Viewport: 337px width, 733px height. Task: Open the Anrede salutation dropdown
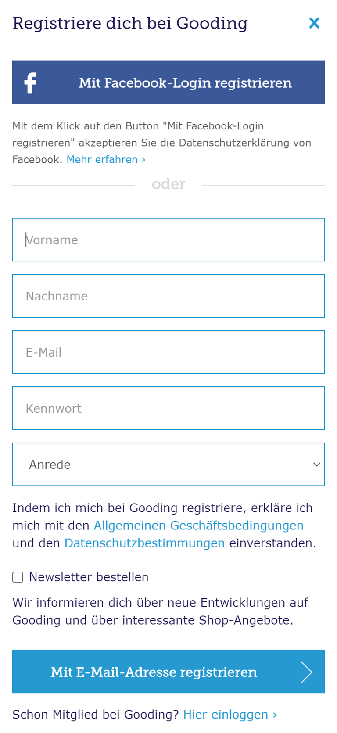tap(168, 465)
